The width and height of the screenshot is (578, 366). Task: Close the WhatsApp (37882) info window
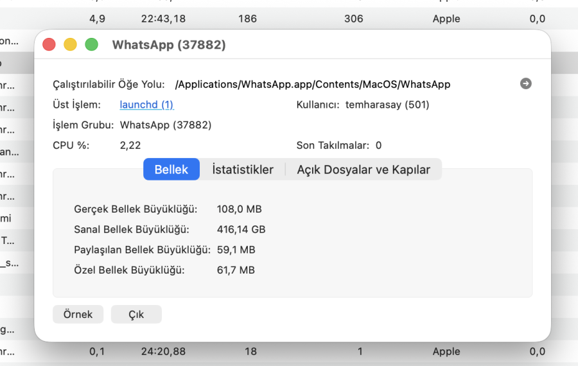pos(49,44)
